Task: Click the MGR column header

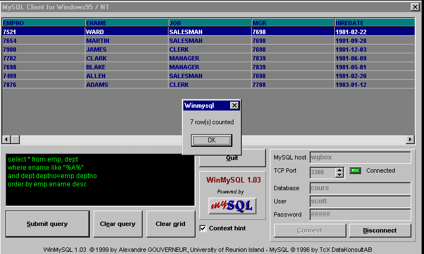Action: coord(293,23)
